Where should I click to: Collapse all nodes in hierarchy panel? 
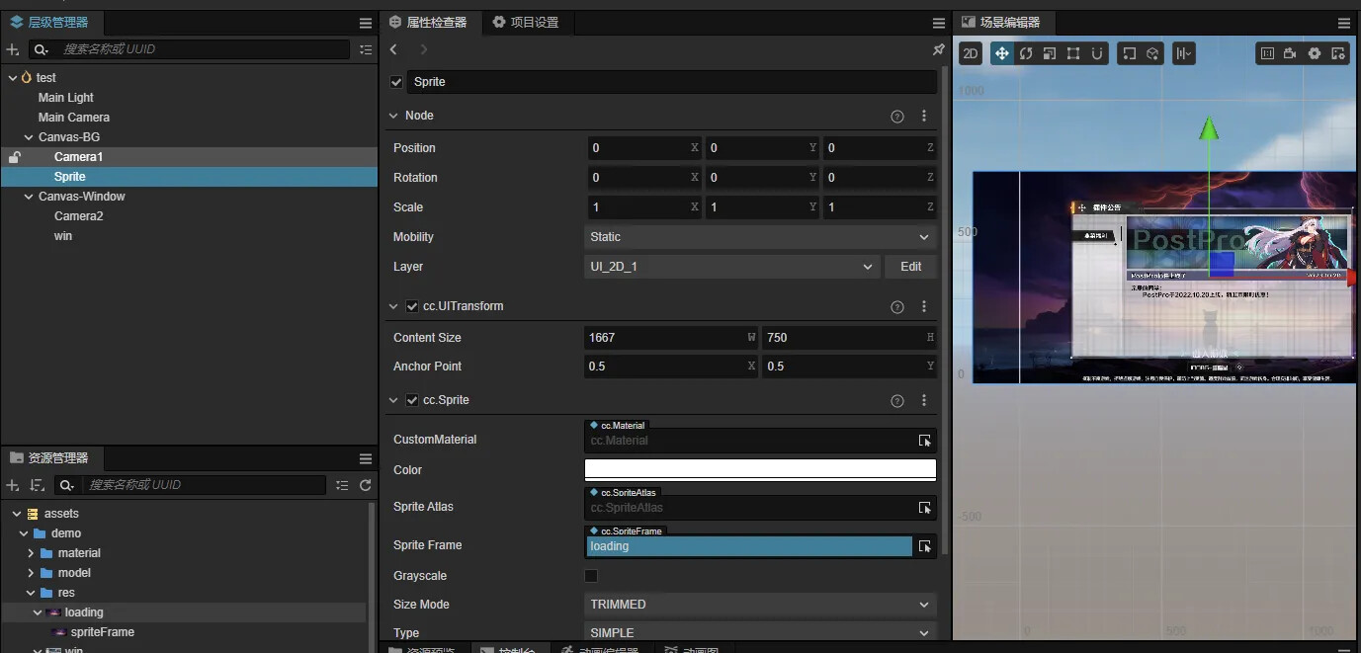coord(366,49)
